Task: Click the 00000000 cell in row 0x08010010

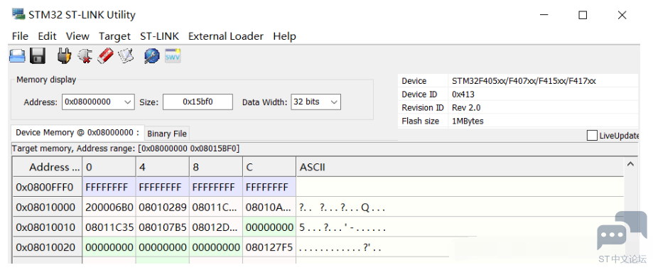Action: click(269, 227)
